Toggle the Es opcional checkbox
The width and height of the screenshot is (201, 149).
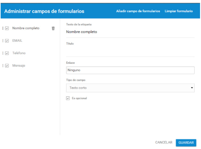(68, 98)
